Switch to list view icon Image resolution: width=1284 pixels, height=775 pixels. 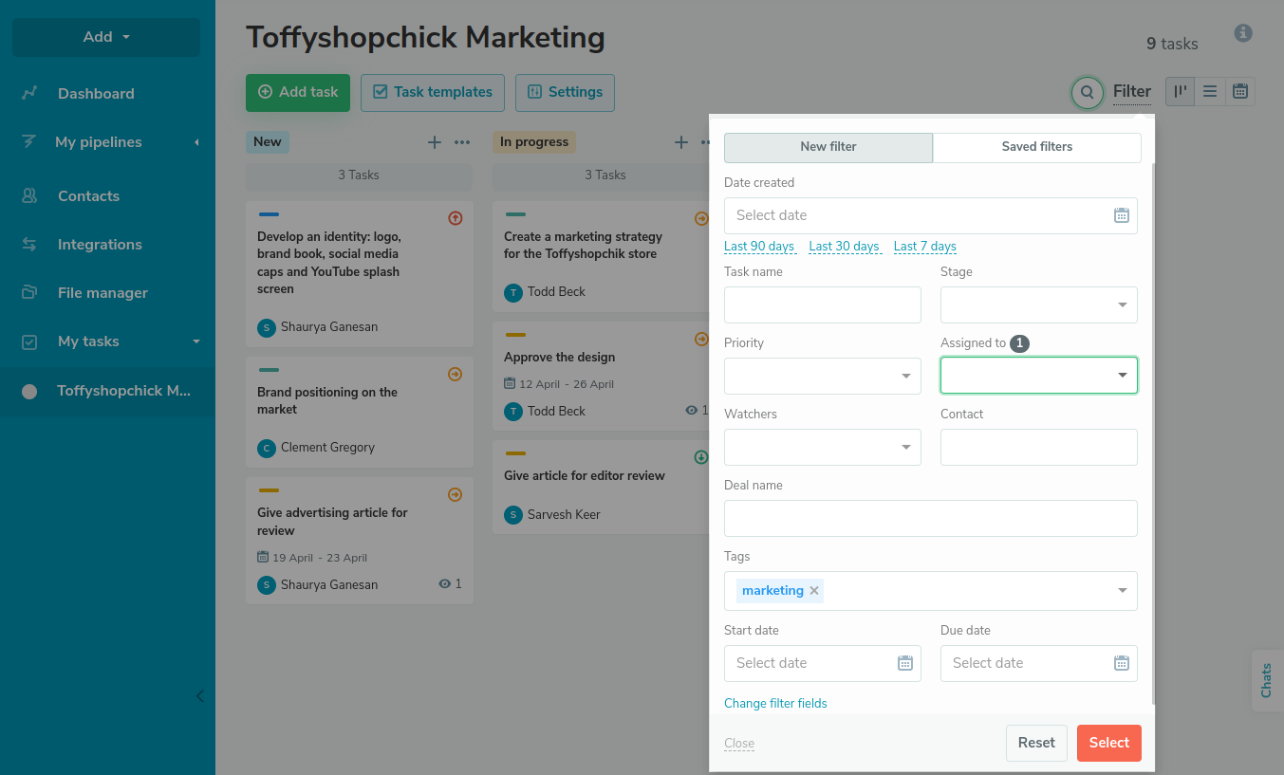click(x=1210, y=92)
